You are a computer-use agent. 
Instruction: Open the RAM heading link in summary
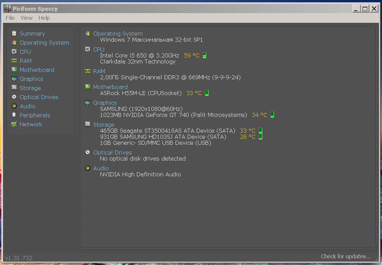pos(99,71)
